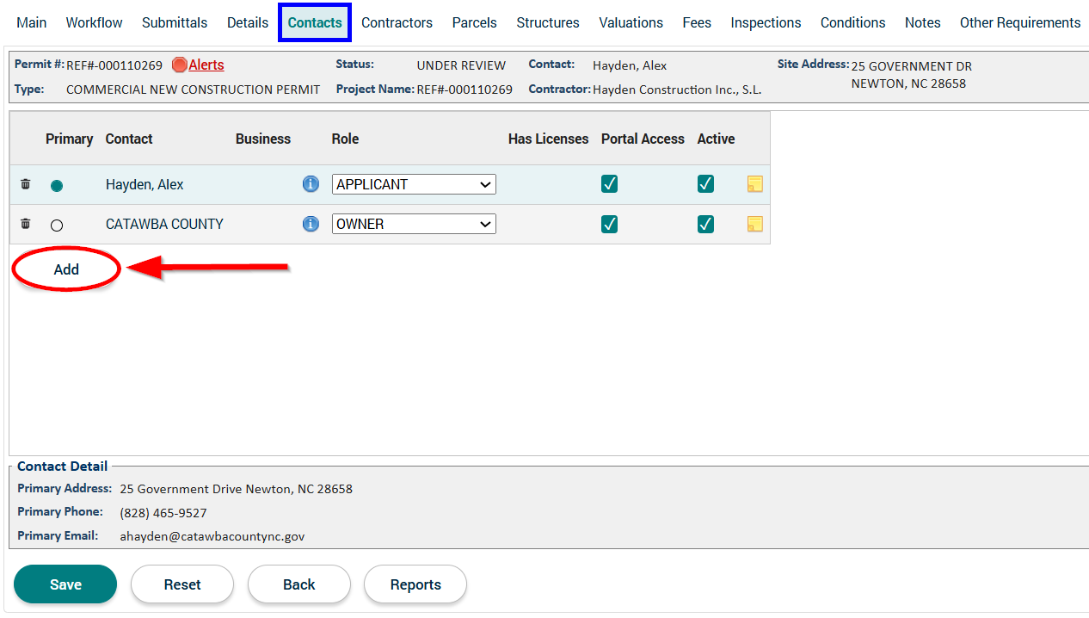Uncheck Portal Access for Hayden, Alex
Viewport: 1089px width, 618px height.
point(609,184)
